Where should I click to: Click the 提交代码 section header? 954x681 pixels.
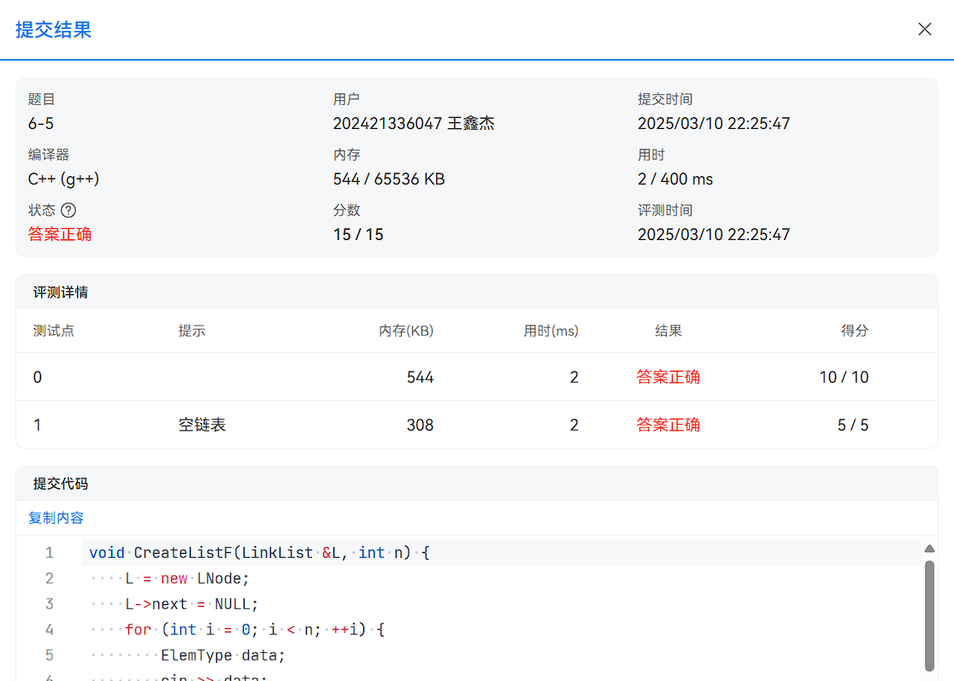point(58,483)
